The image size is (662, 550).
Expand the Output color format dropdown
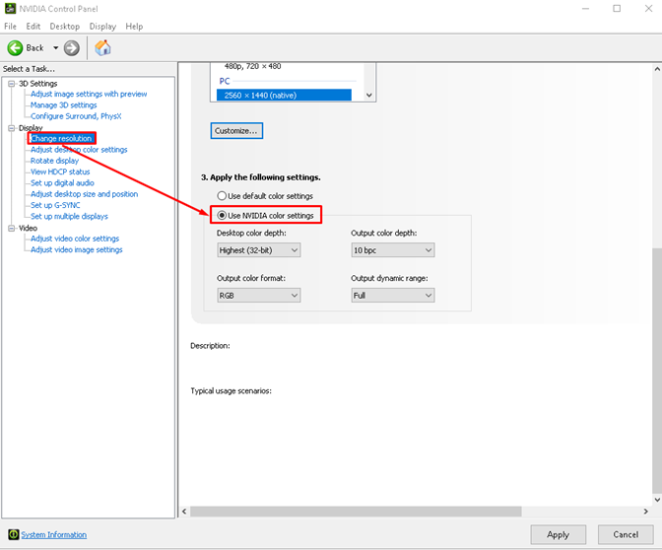coord(258,295)
